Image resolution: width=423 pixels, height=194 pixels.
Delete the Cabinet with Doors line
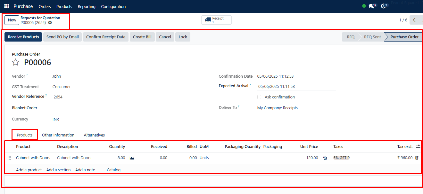pyautogui.click(x=417, y=158)
